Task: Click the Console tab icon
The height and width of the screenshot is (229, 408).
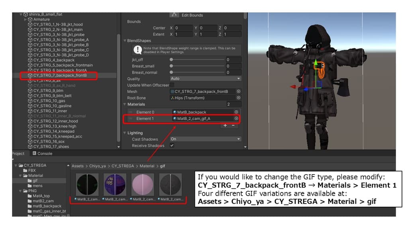Action: coord(34,153)
